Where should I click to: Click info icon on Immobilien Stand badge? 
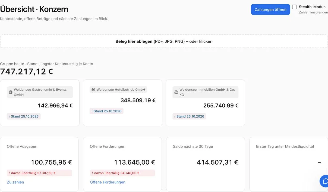175,116
